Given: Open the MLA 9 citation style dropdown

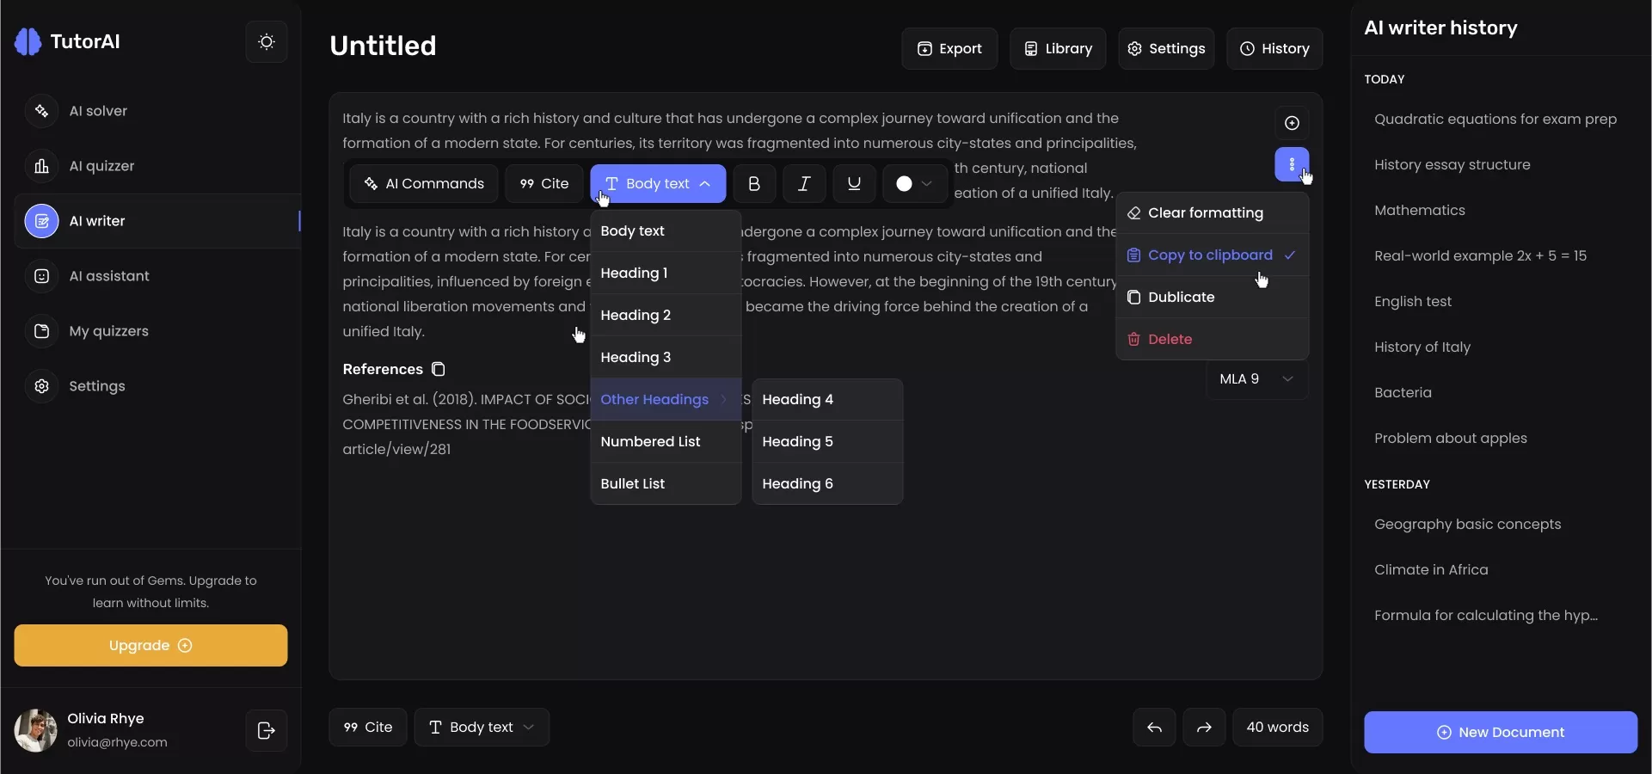Looking at the screenshot, I should pos(1256,379).
